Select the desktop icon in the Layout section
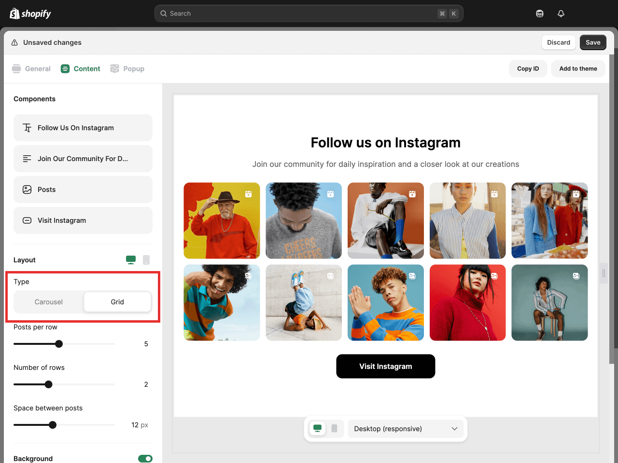618x463 pixels. pos(130,259)
